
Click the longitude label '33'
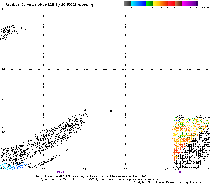coord(43,170)
